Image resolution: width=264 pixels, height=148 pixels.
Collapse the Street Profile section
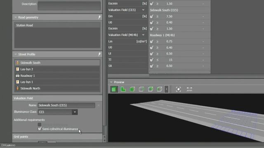(16, 54)
